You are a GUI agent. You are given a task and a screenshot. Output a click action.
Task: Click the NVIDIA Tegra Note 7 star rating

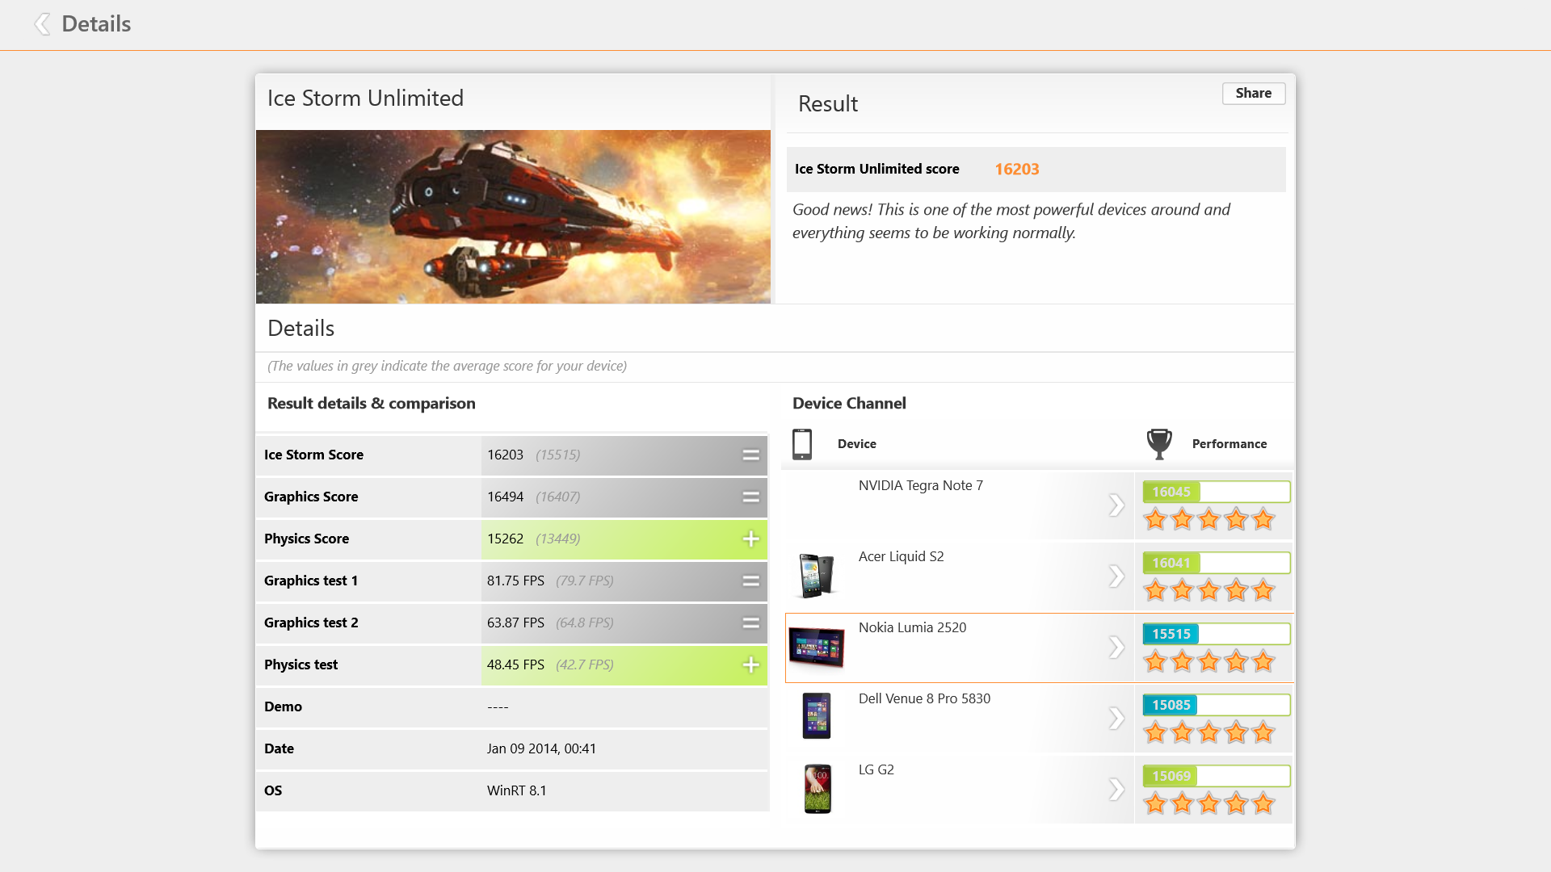[x=1209, y=519]
